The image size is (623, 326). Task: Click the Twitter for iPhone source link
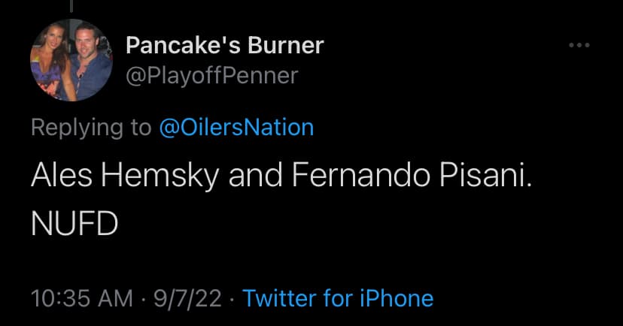(x=338, y=298)
